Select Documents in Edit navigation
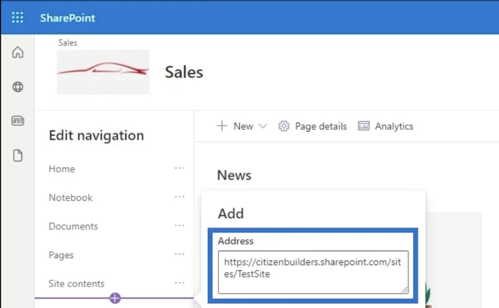 click(73, 226)
